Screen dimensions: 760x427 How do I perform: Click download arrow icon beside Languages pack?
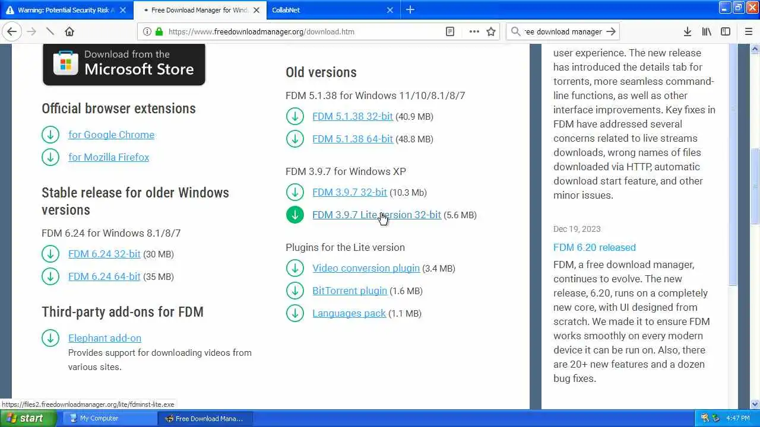pos(294,313)
